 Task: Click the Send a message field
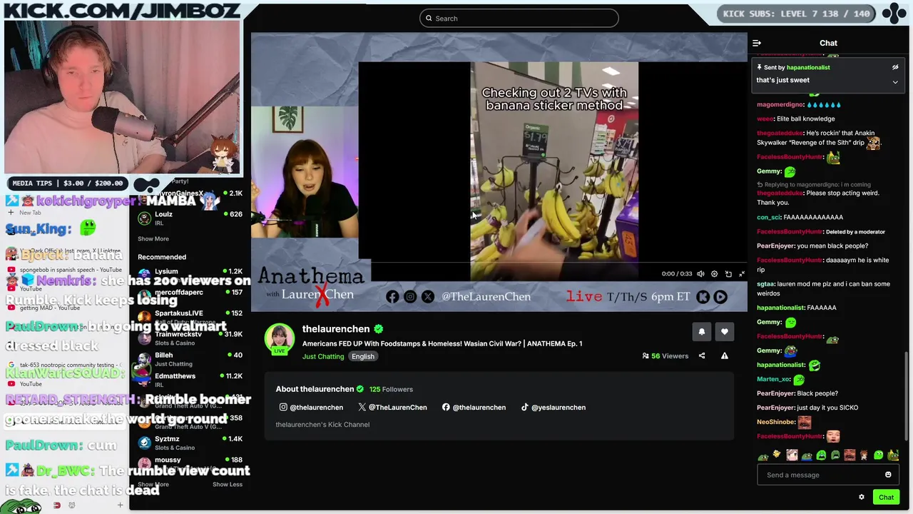click(820, 475)
